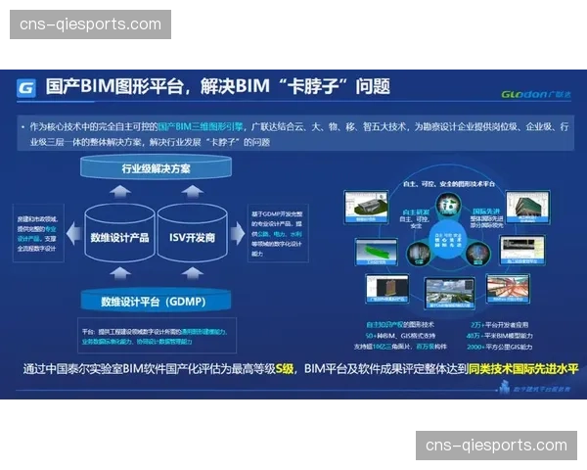Click the right-pointing arrow beside ISV开发商

tap(238, 233)
